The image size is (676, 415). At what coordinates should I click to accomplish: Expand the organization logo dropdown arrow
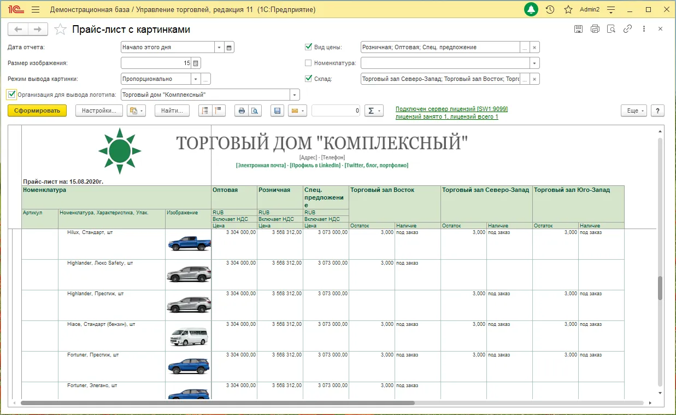click(x=295, y=95)
